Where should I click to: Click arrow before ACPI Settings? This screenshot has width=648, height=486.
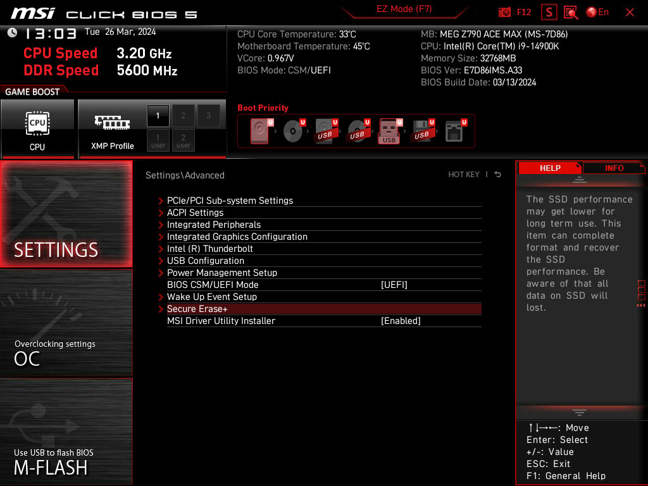tap(161, 213)
